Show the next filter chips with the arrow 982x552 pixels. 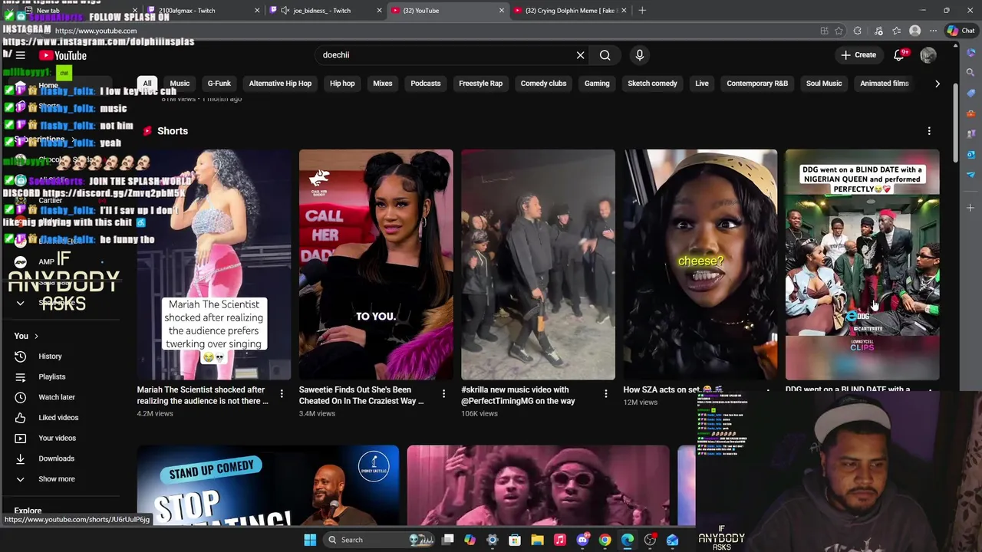pos(937,84)
